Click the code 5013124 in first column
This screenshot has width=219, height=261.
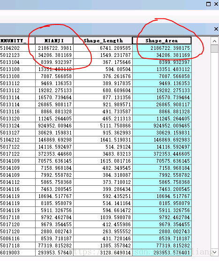tap(17, 126)
